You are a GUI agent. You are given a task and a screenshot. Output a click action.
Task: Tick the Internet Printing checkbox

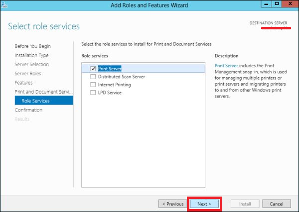pos(93,85)
